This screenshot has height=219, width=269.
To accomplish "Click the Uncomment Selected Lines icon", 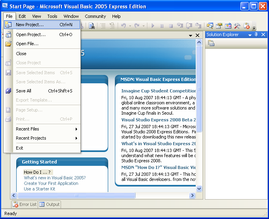I will point(112,26).
